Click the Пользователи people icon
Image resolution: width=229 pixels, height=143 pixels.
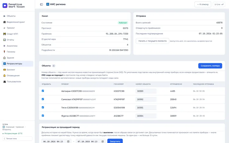tap(4, 82)
